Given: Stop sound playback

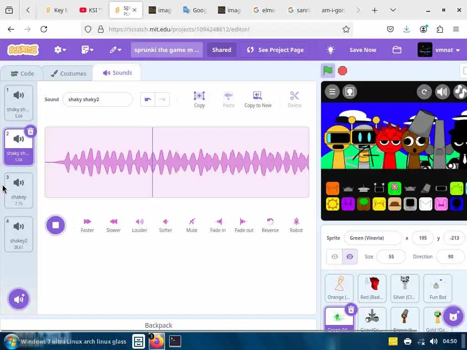Looking at the screenshot, I should tap(55, 225).
